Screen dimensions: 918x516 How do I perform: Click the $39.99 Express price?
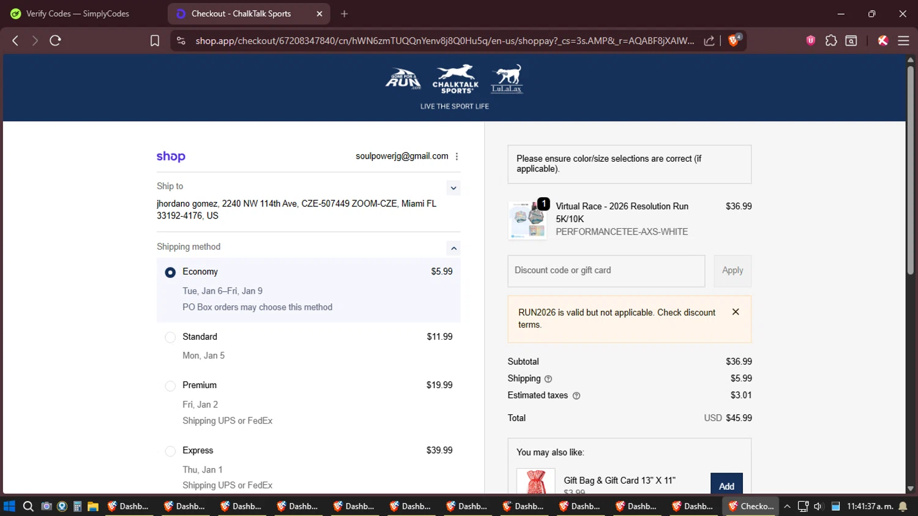[439, 451]
